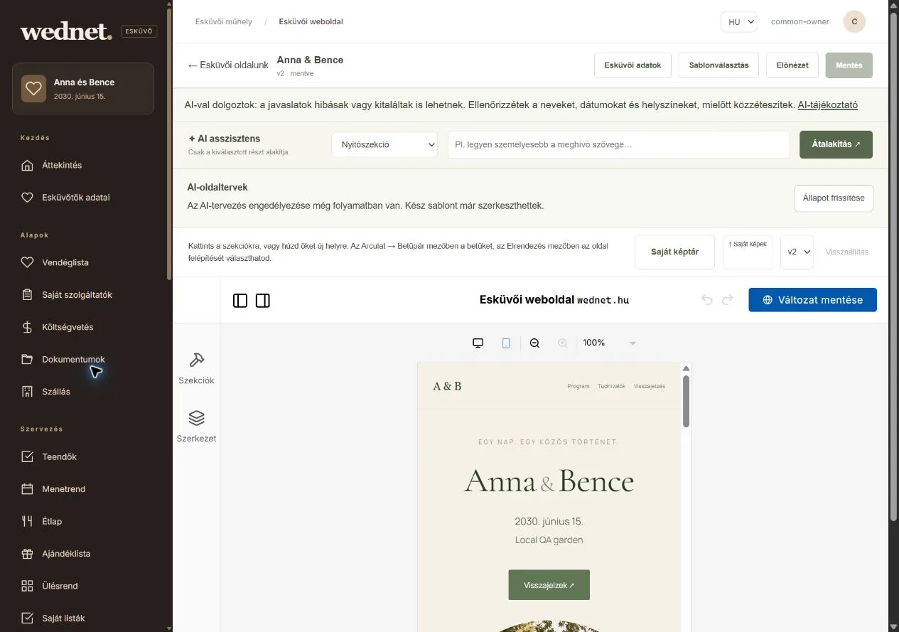Switch to mobile preview mode
The height and width of the screenshot is (632, 899).
tap(506, 343)
